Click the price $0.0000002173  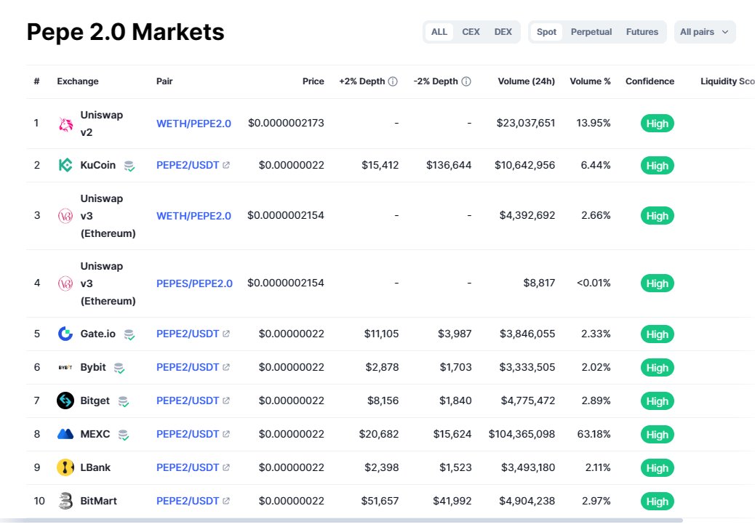286,123
